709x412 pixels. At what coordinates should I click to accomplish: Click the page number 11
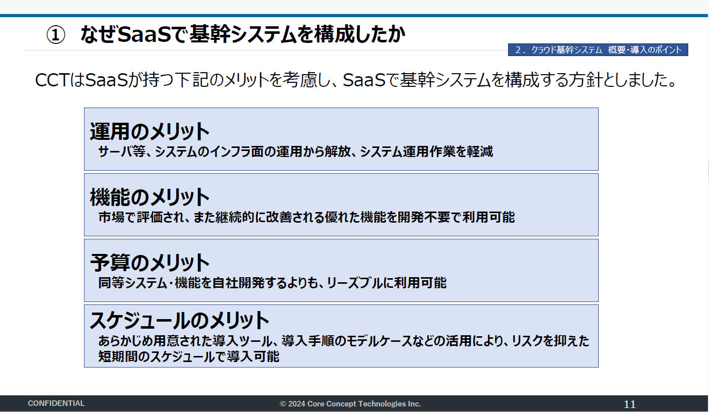coord(630,404)
